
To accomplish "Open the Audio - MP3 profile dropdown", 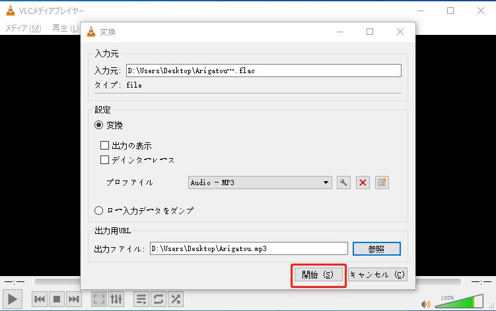I will (x=260, y=183).
